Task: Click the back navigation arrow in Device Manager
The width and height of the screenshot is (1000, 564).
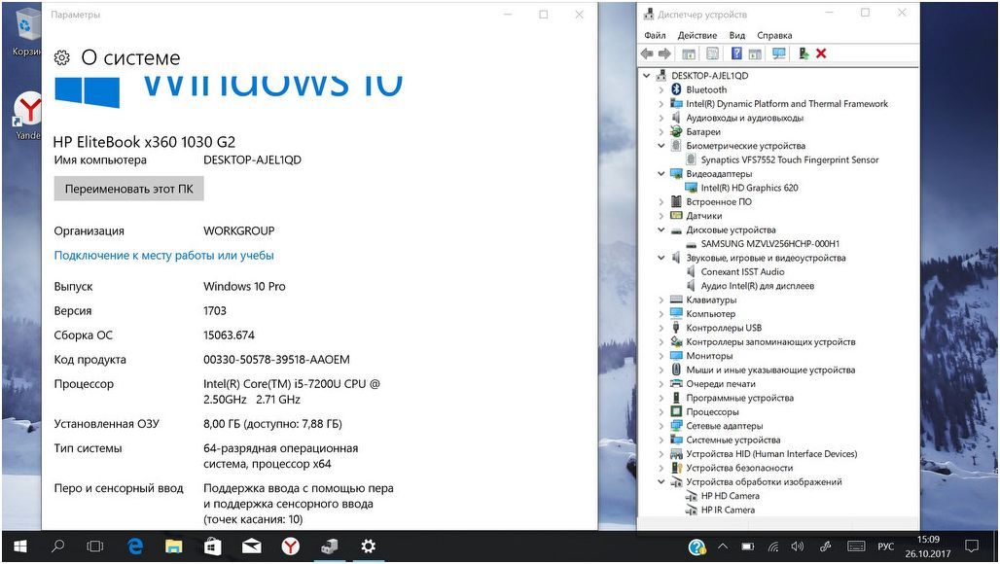Action: click(x=647, y=53)
